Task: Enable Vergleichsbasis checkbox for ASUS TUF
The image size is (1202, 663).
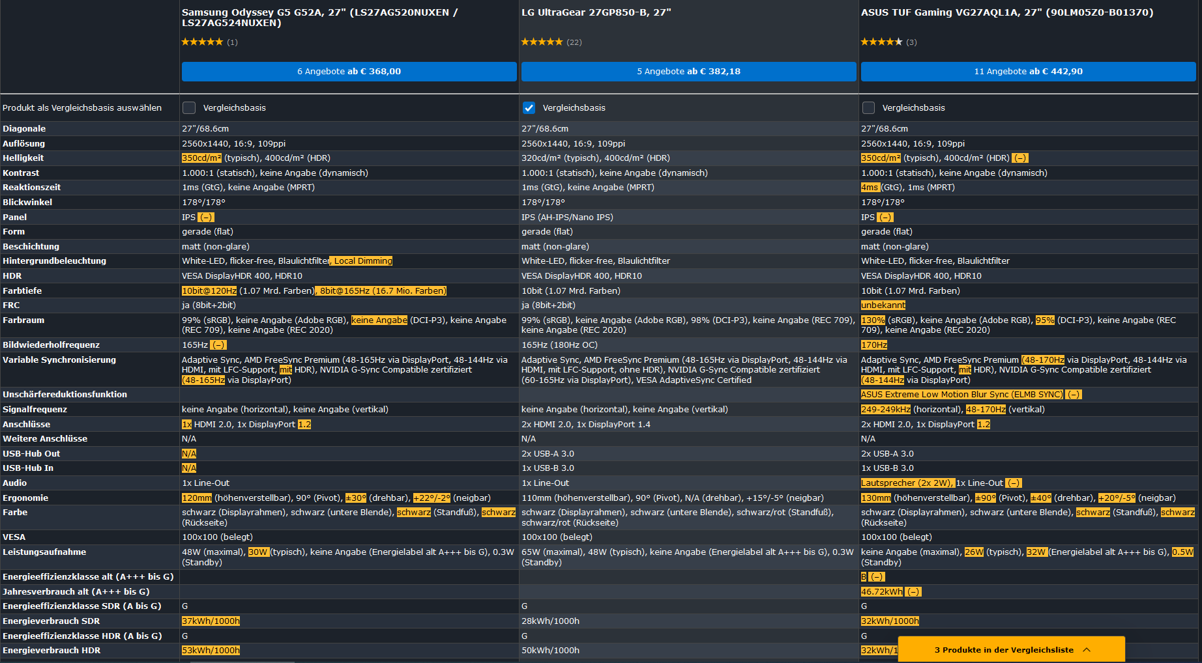Action: (868, 108)
